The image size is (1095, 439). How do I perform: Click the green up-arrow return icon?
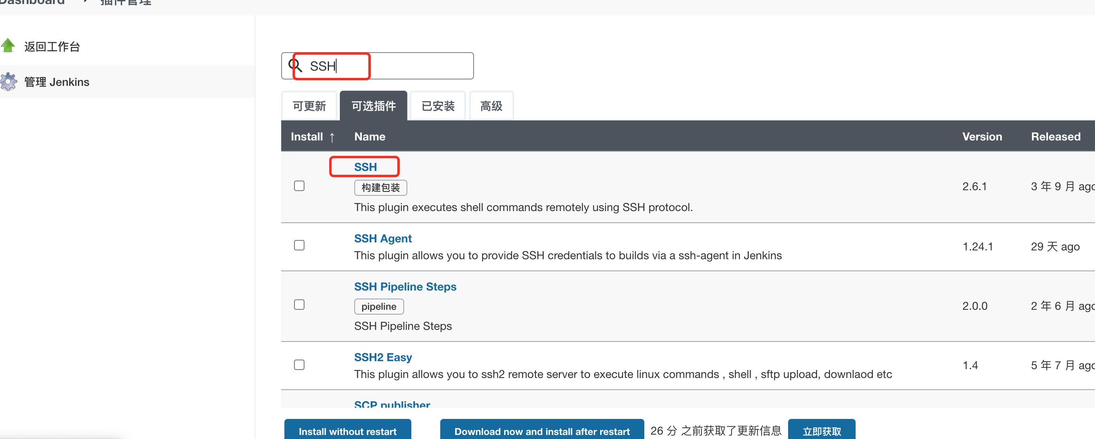pyautogui.click(x=8, y=45)
